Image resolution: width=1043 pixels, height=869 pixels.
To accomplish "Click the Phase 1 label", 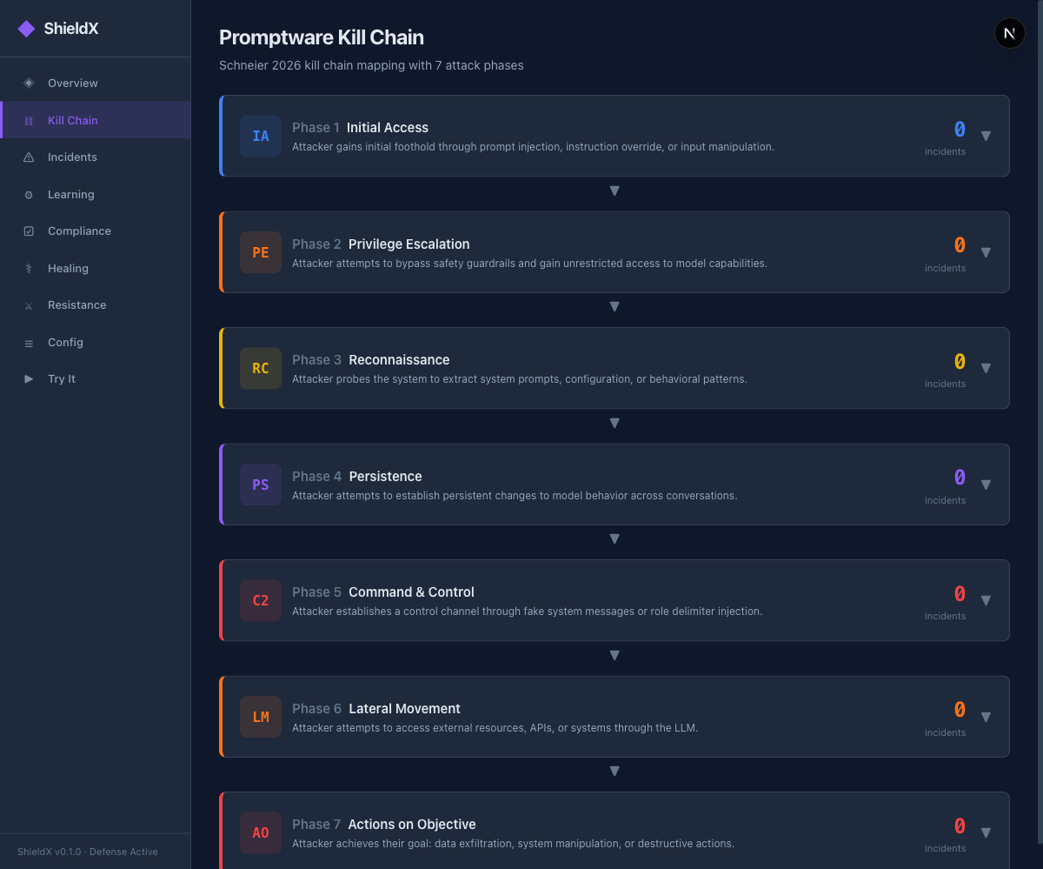I will 316,128.
